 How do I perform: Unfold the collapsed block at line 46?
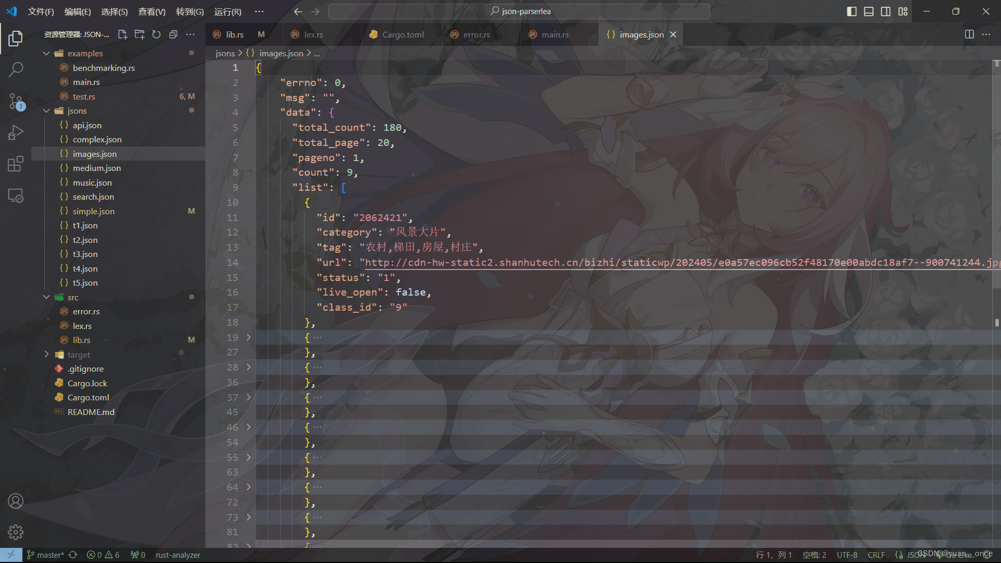click(x=249, y=427)
